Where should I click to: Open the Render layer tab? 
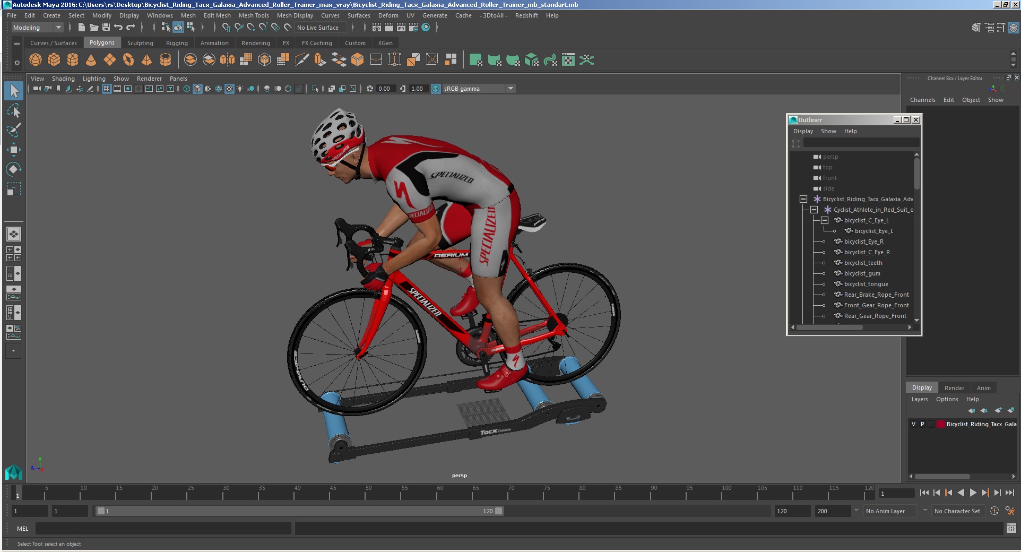click(x=954, y=388)
